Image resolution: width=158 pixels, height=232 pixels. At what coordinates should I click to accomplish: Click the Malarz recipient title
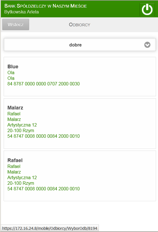point(15,108)
